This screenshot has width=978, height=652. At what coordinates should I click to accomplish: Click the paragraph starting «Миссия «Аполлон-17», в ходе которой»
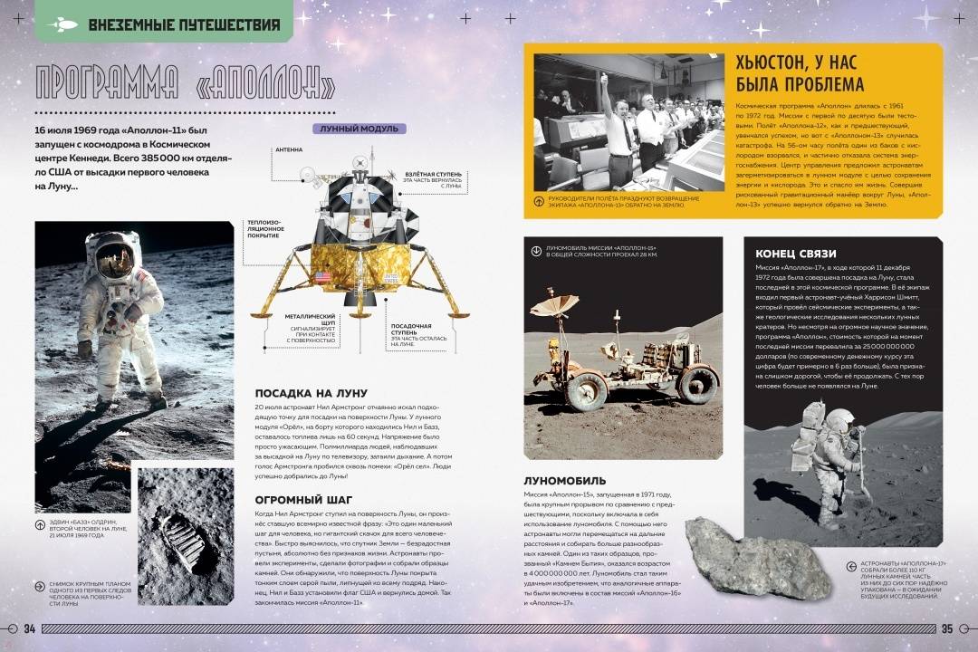click(x=843, y=327)
